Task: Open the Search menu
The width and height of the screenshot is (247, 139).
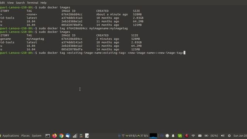Action: (20, 3)
